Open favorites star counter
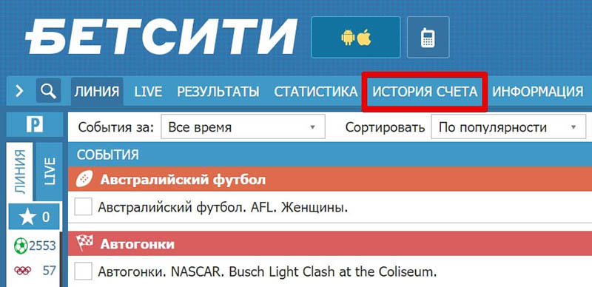The height and width of the screenshot is (287, 592). click(34, 217)
